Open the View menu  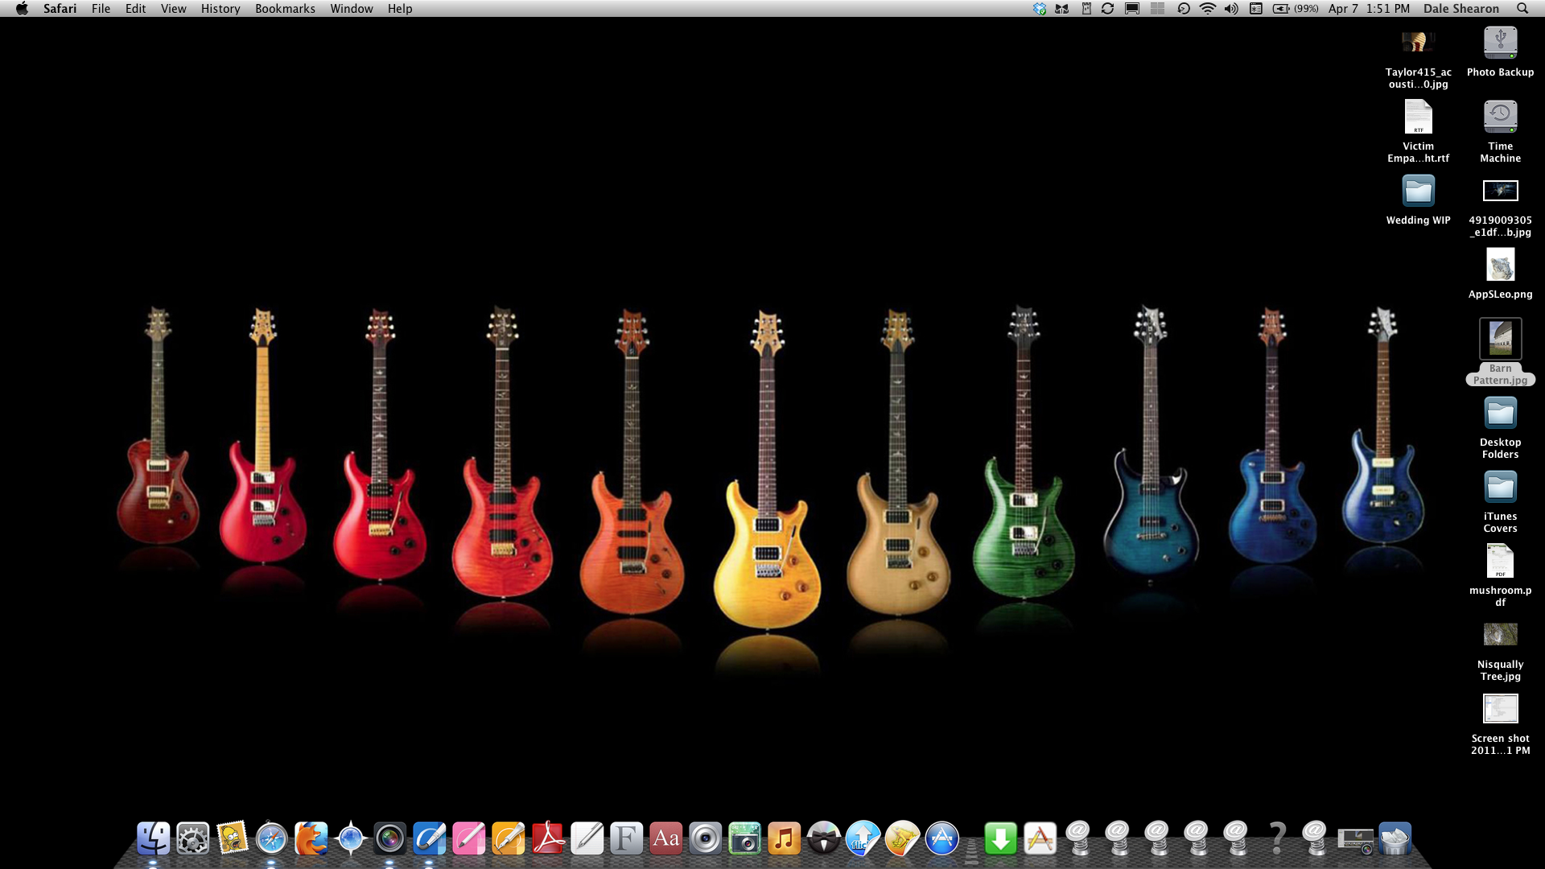click(x=173, y=8)
